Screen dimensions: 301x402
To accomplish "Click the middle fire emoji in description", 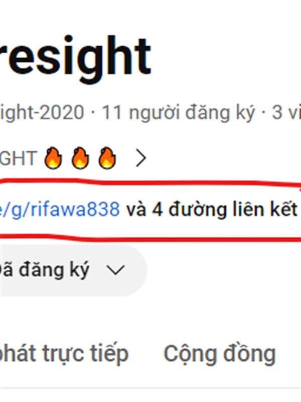I will click(x=80, y=158).
